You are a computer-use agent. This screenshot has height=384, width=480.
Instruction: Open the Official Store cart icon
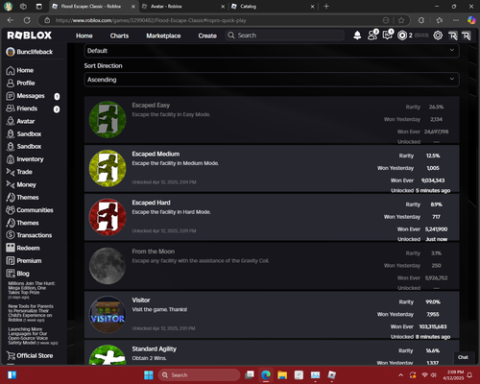(x=11, y=356)
